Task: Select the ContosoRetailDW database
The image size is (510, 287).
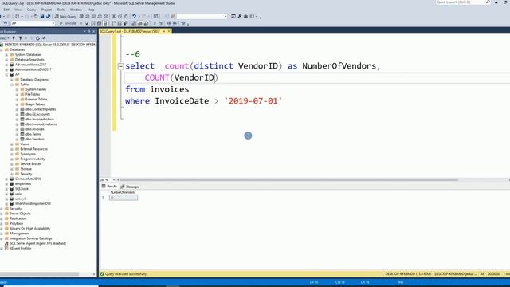Action: (28, 179)
